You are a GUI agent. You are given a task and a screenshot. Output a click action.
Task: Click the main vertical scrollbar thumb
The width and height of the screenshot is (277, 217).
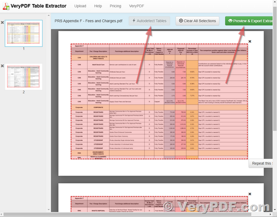[274, 69]
